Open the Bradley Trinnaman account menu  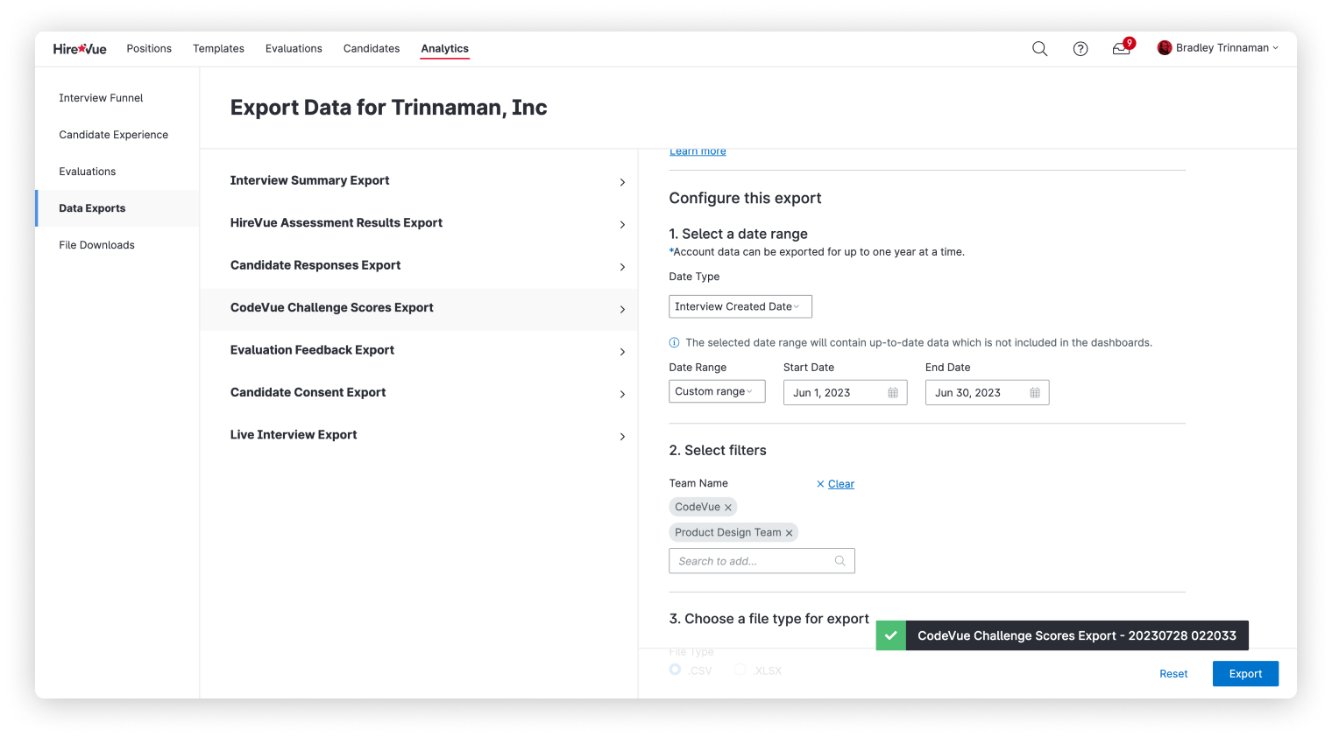[1218, 48]
